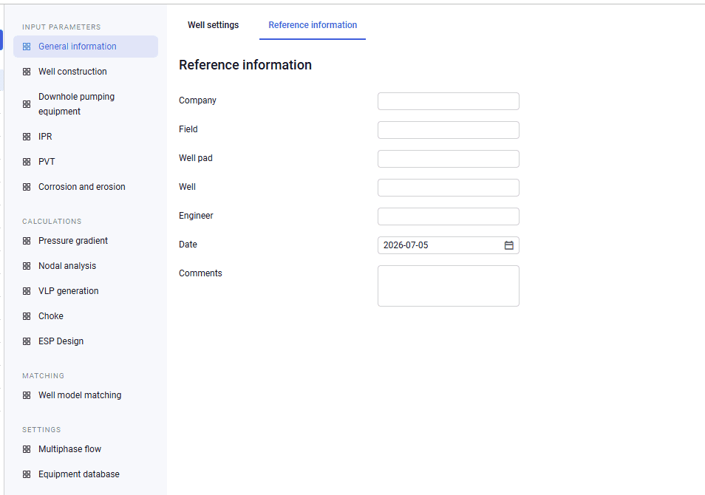
Task: Click the Multiphase flow icon
Action: coord(27,450)
